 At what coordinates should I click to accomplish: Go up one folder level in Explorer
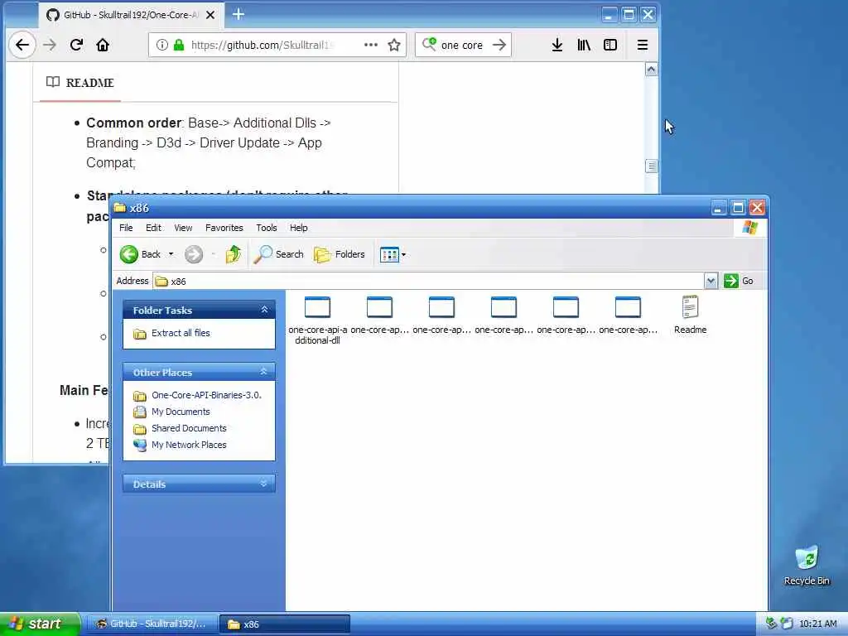pyautogui.click(x=233, y=254)
